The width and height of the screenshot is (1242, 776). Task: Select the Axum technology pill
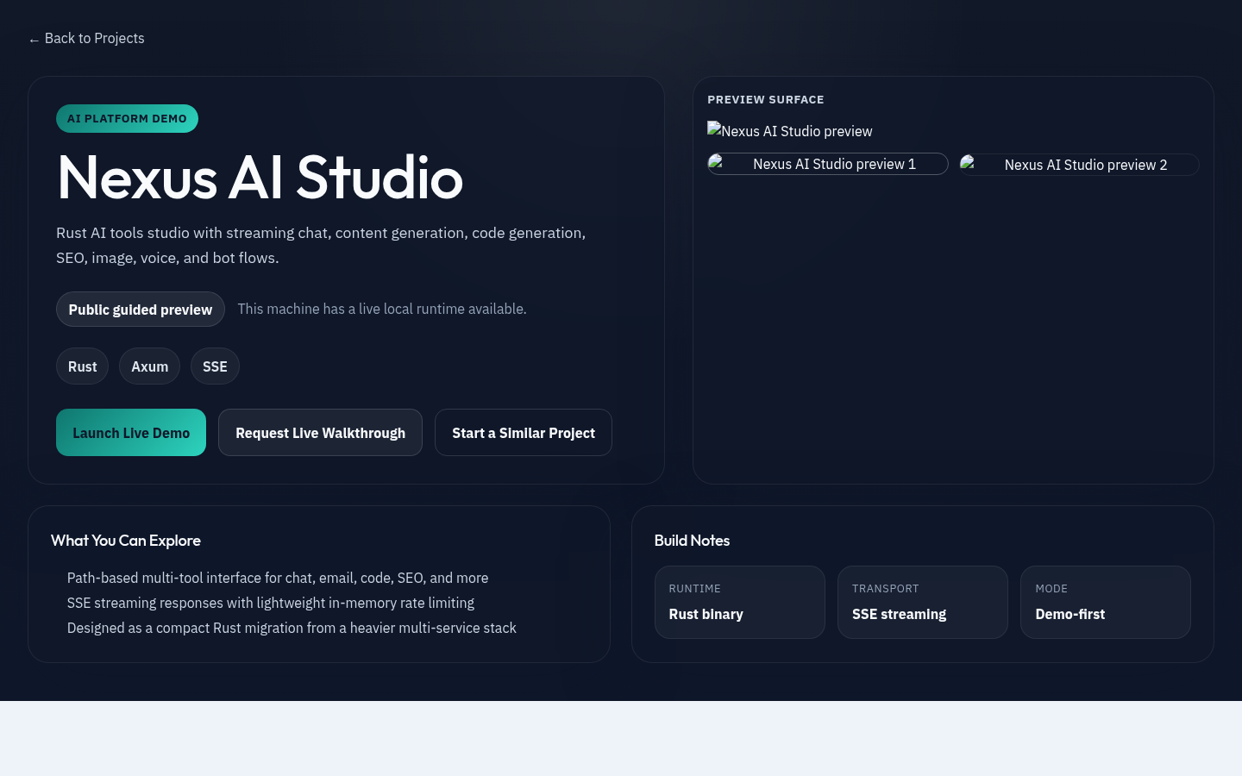click(149, 366)
